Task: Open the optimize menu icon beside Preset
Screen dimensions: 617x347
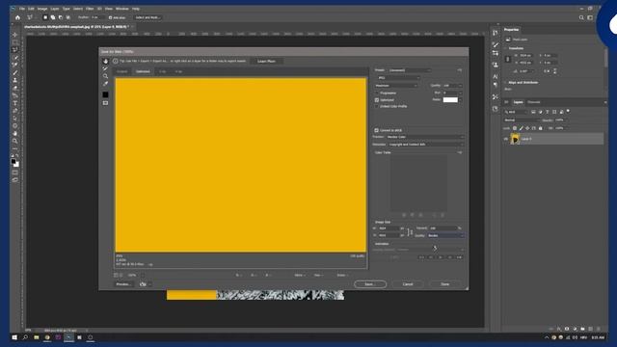Action: point(460,70)
